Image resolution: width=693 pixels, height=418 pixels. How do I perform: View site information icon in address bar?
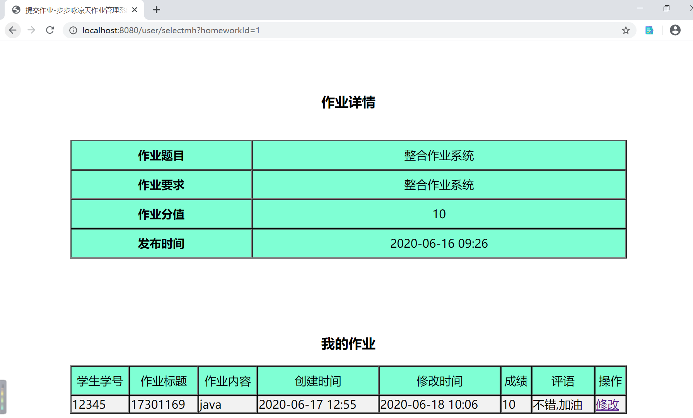(73, 30)
